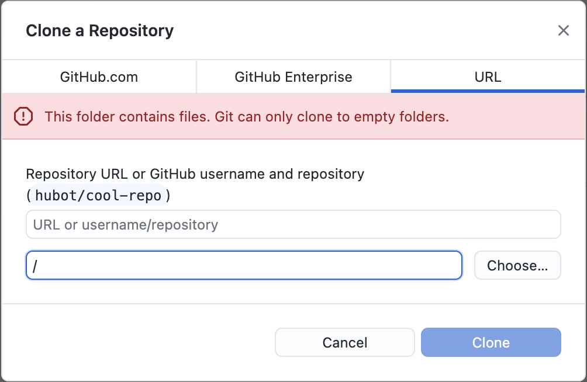
Task: Click the parenthesized repository example hint
Action: point(98,195)
